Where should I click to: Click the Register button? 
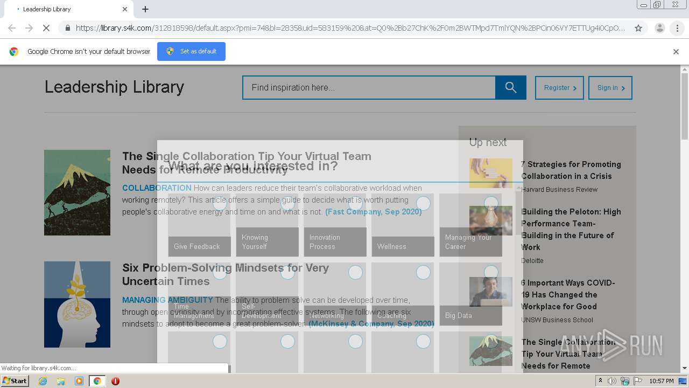(559, 88)
